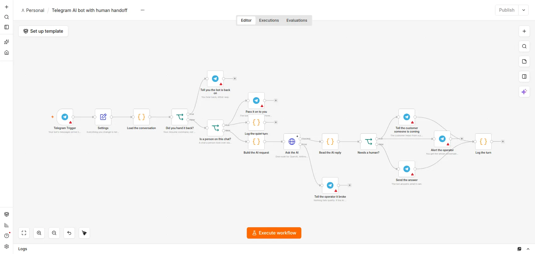This screenshot has width=535, height=254.
Task: Select 'Tell the operator it broke' node
Action: point(330,185)
